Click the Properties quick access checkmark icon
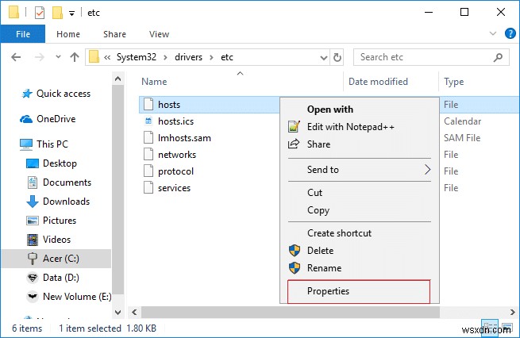Viewport: 520px width, 338px height. [x=40, y=13]
